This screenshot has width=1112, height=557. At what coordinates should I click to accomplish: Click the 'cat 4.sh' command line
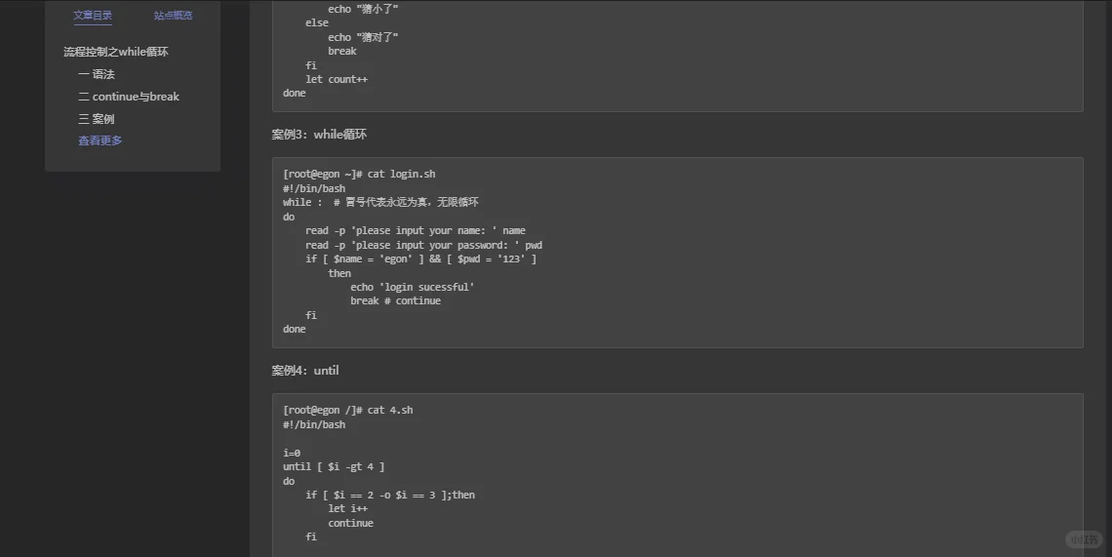(347, 410)
